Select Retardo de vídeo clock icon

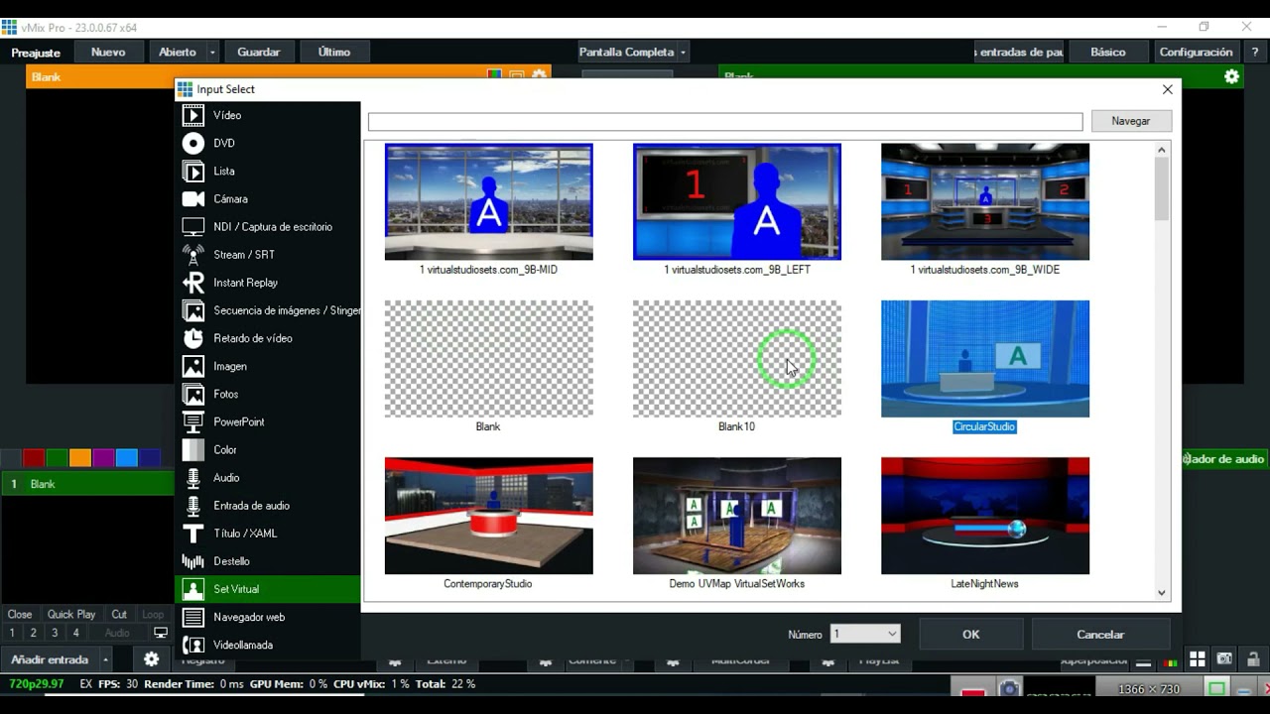tap(193, 338)
